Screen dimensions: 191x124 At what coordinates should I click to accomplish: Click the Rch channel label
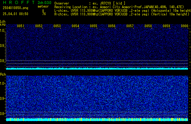click(x=3, y=74)
